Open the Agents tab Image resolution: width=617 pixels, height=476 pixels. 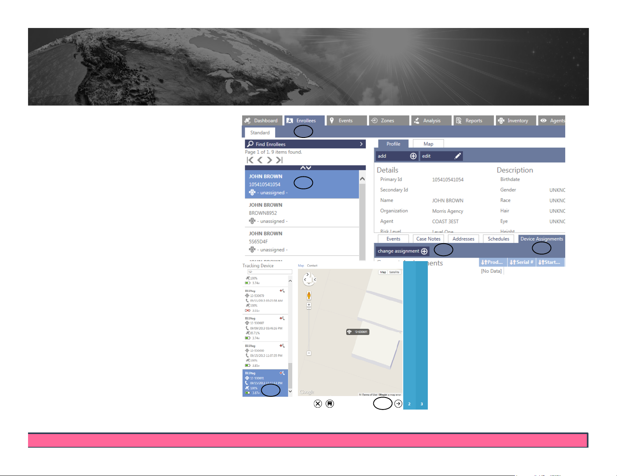(x=552, y=120)
